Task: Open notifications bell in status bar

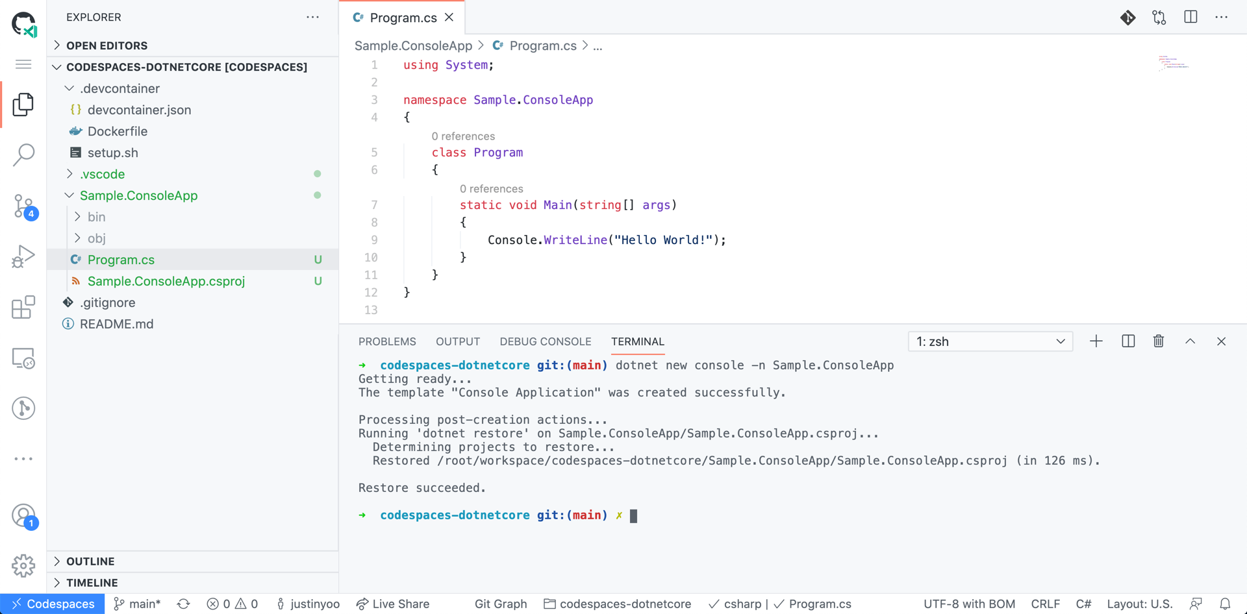Action: [1225, 604]
